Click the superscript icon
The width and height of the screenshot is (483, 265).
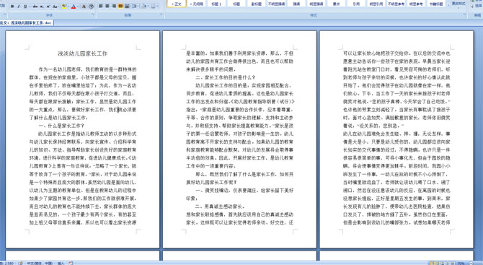point(48,6)
